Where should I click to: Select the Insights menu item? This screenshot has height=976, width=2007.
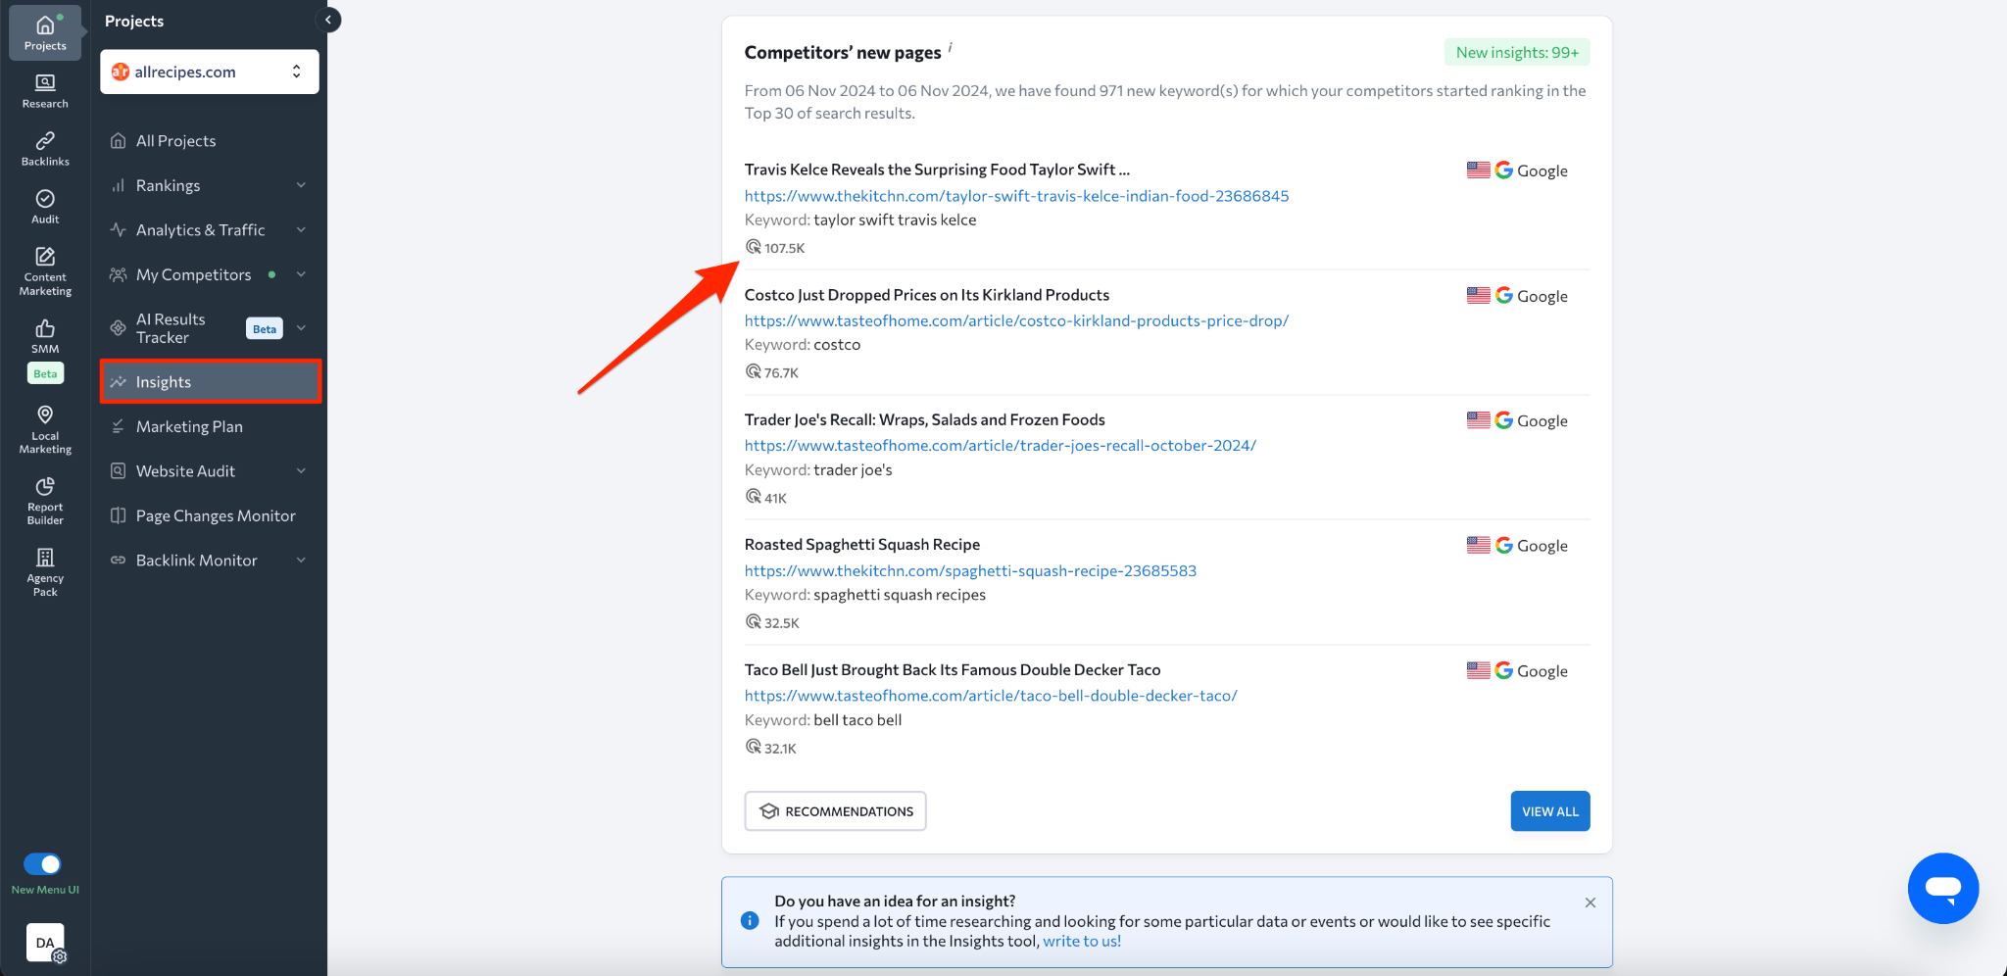tap(210, 382)
